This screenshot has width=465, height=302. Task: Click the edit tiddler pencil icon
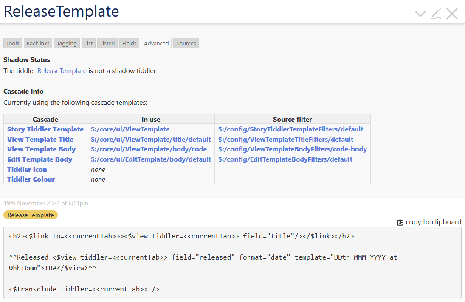tap(436, 14)
